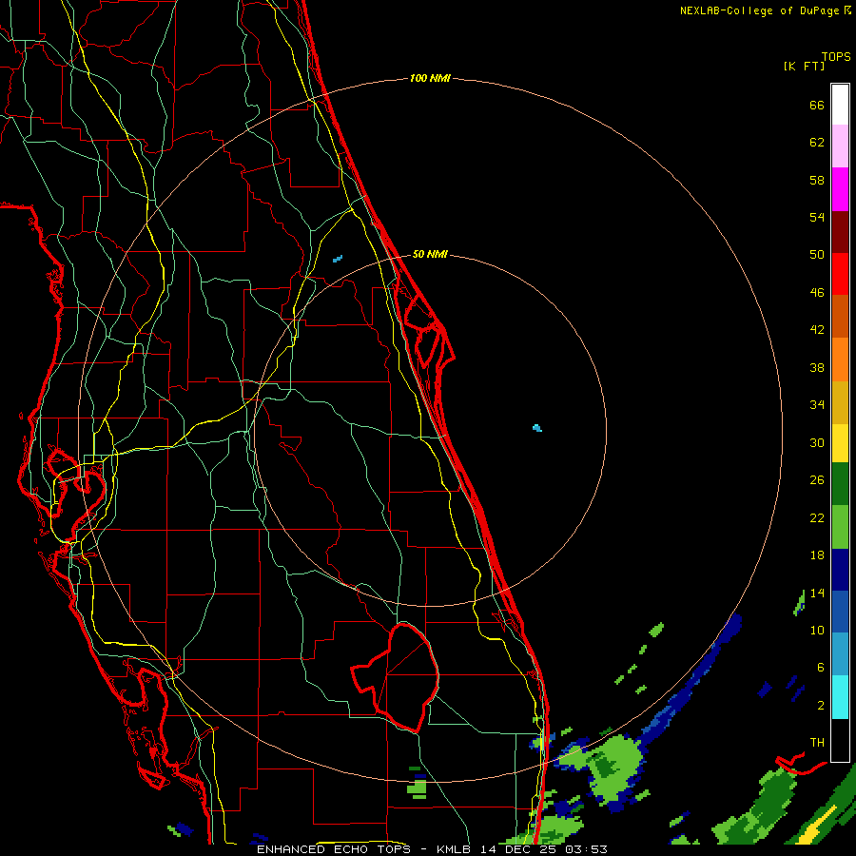Click the "TH" legend label
Image resolution: width=856 pixels, height=856 pixels.
[817, 743]
